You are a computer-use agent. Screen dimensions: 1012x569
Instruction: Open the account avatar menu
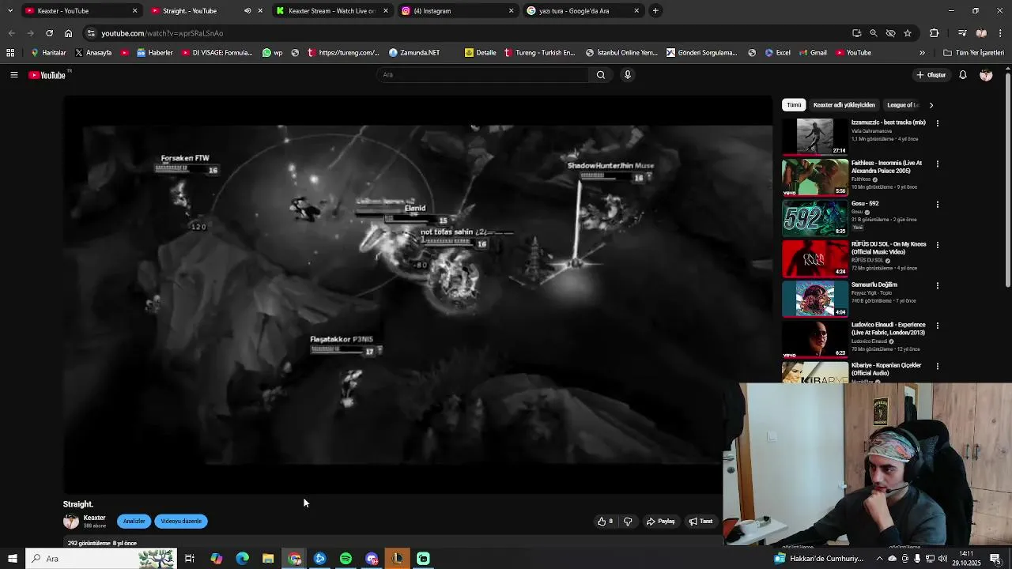(x=986, y=75)
